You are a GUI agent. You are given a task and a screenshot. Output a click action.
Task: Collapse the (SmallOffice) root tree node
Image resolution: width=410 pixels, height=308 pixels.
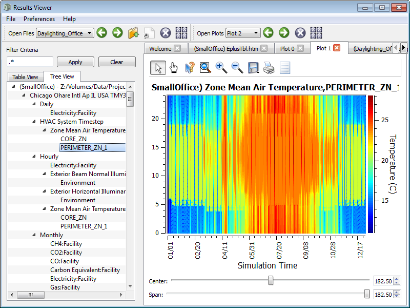tap(14, 86)
